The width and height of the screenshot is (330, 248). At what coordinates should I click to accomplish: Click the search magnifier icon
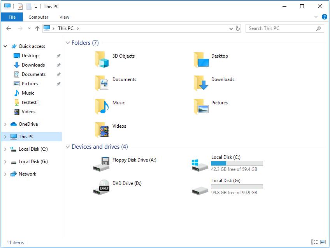319,28
